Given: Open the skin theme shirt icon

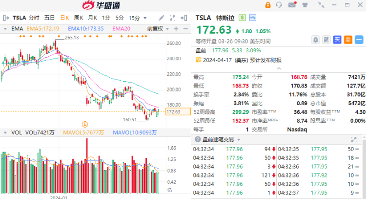Looking at the screenshot, I should click(x=305, y=5).
